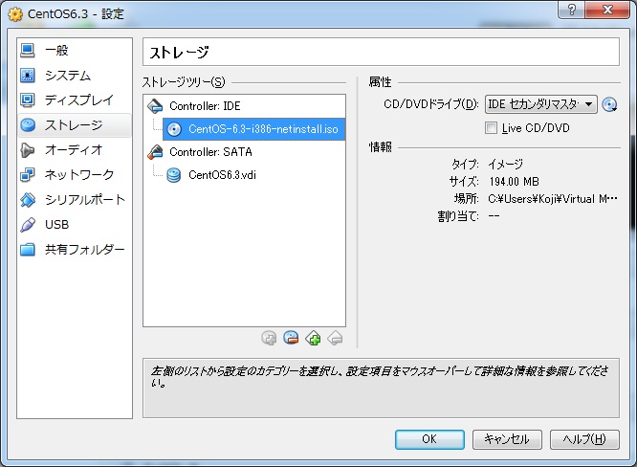Click the Controller: IDE icon
637x467 pixels.
(155, 105)
